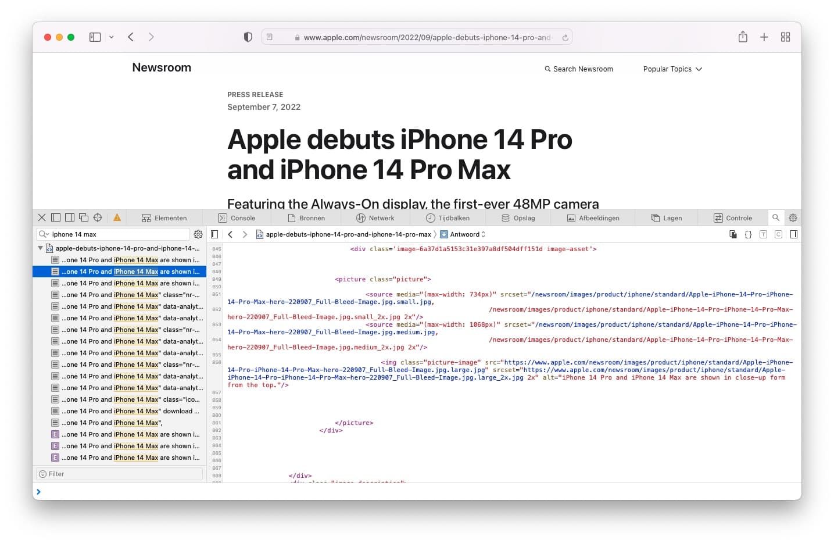This screenshot has width=834, height=543.
Task: Dock the inspector to the left side
Action: 56,217
